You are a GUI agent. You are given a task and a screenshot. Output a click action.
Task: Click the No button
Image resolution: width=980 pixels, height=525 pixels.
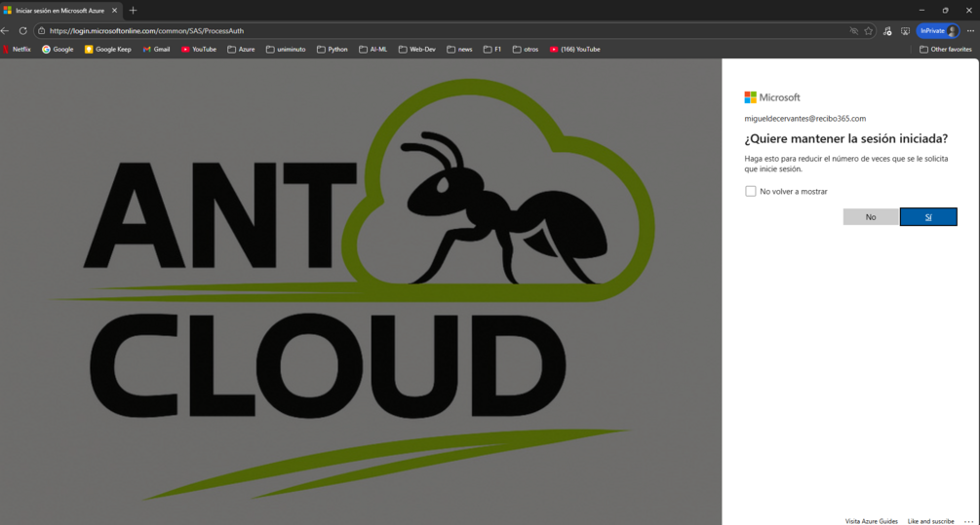tap(871, 216)
